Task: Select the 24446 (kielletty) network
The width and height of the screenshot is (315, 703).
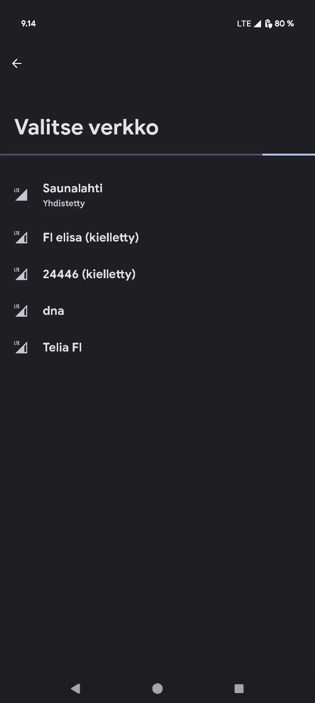Action: tap(89, 274)
